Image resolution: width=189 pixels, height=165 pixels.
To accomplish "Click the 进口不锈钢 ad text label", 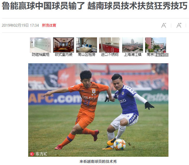I will pos(109,55).
